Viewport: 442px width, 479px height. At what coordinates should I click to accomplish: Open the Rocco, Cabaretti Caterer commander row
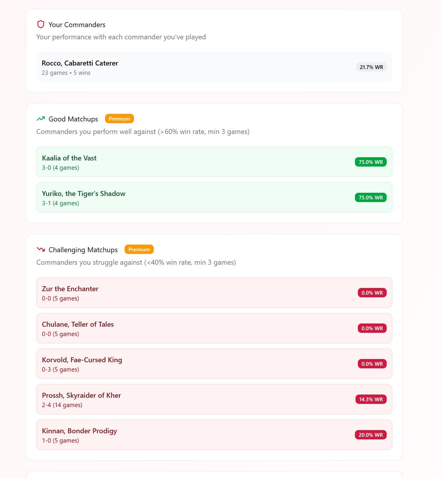tap(214, 67)
